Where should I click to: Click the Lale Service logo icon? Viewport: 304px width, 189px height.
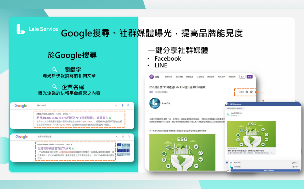21,29
